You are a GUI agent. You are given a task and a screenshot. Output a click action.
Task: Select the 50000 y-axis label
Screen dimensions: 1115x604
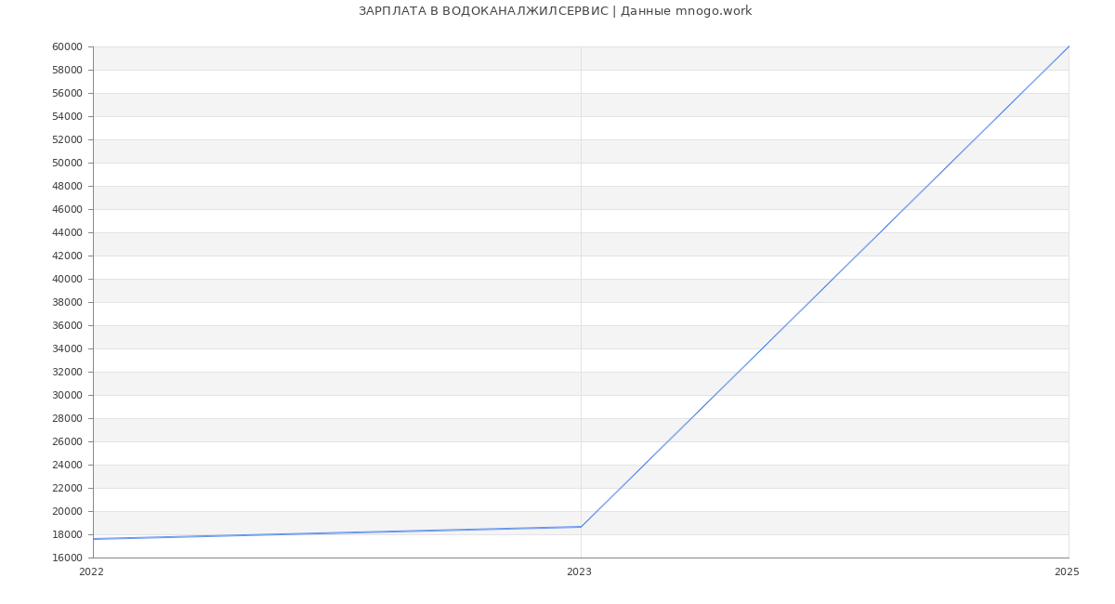coord(68,163)
